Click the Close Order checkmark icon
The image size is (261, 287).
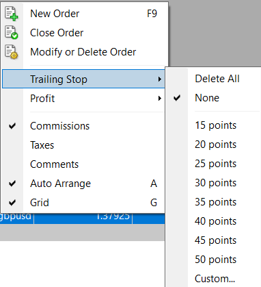pyautogui.click(x=12, y=33)
